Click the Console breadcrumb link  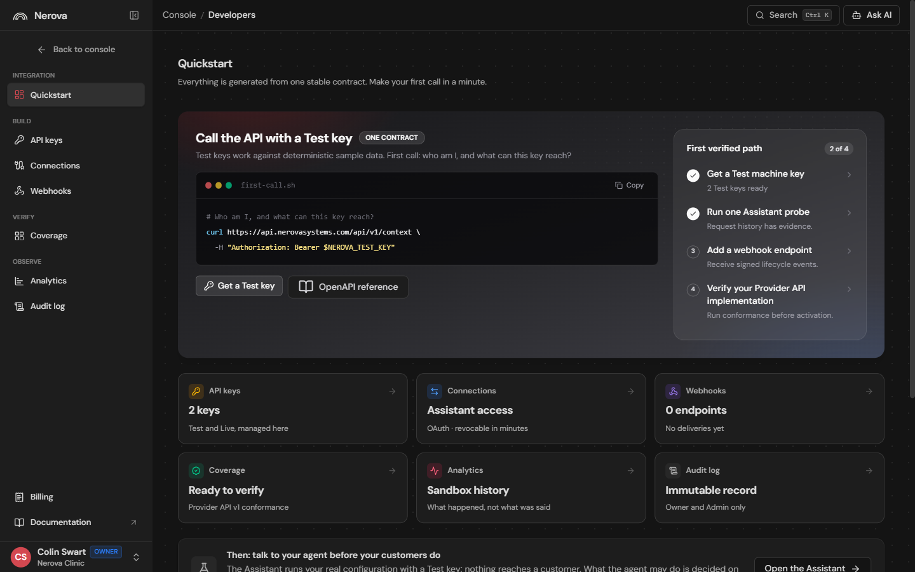pos(179,15)
